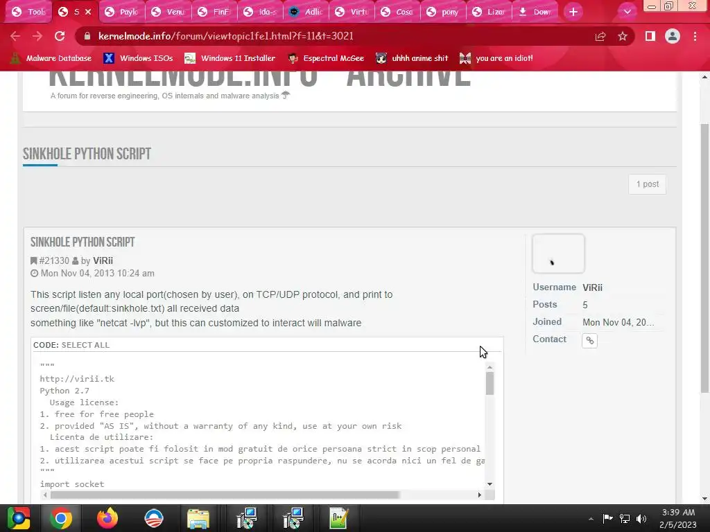Open the Notepad++ taskbar icon

pyautogui.click(x=338, y=518)
